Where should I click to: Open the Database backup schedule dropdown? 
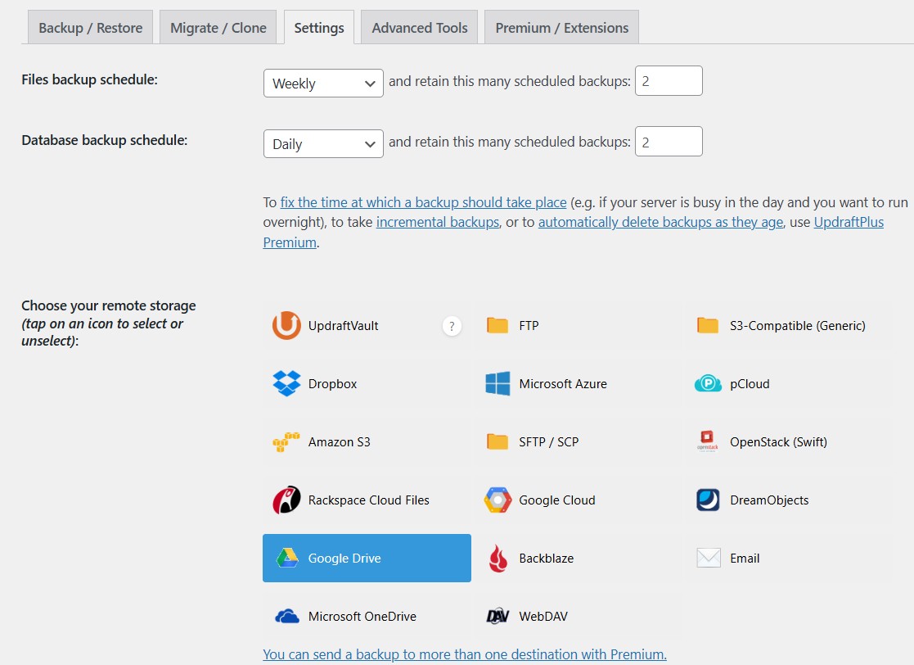pos(323,143)
